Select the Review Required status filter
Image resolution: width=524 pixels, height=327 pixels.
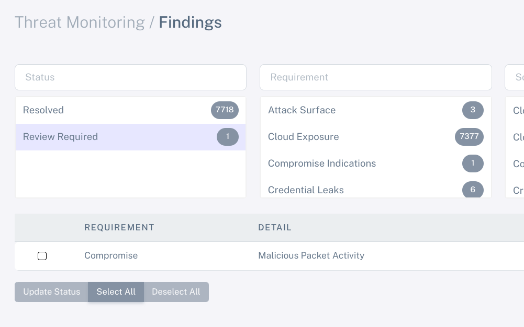pos(131,137)
